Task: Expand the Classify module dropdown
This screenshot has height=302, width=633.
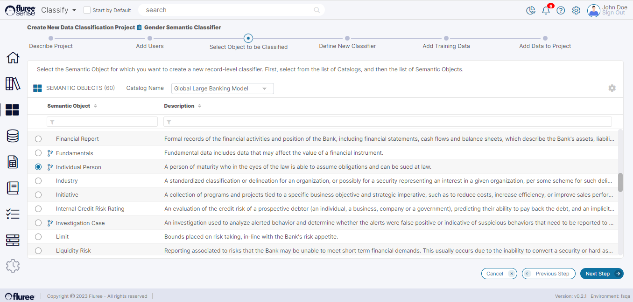Action: click(x=58, y=10)
